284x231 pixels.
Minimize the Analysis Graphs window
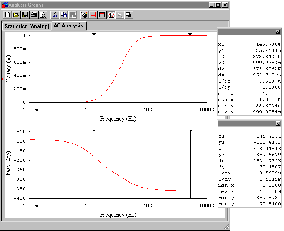212,5
